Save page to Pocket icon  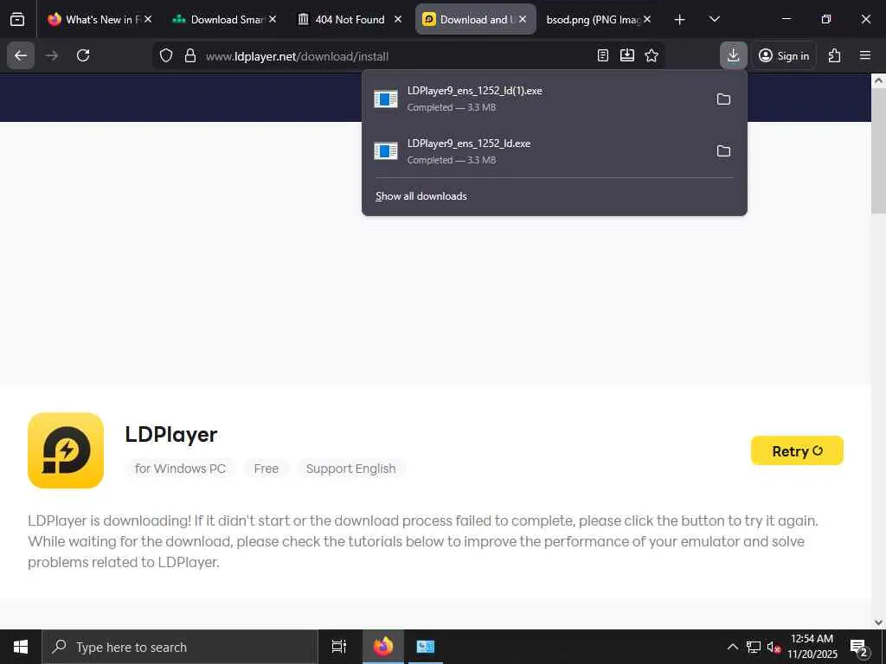coord(627,55)
